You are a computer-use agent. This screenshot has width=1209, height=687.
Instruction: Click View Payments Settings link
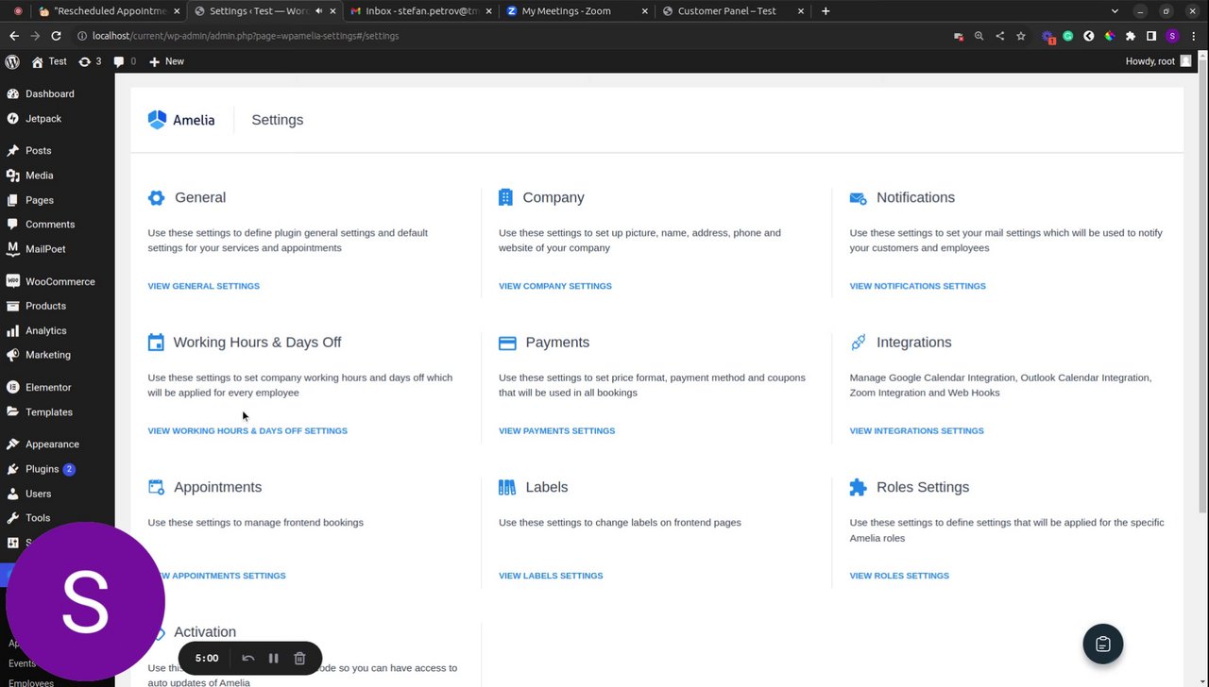[x=556, y=430]
